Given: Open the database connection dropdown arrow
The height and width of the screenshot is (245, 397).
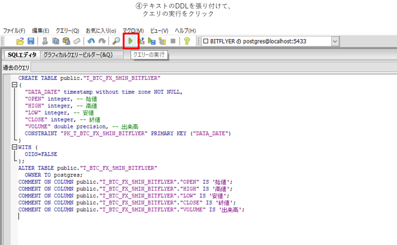Looking at the screenshot, I should [x=335, y=41].
